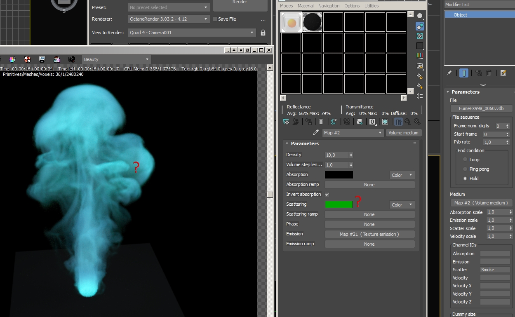Toggle the Show End Result icon

[x=398, y=122]
